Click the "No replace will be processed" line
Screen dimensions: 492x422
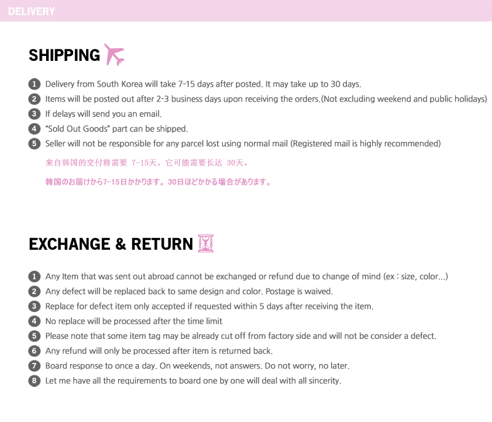point(133,321)
